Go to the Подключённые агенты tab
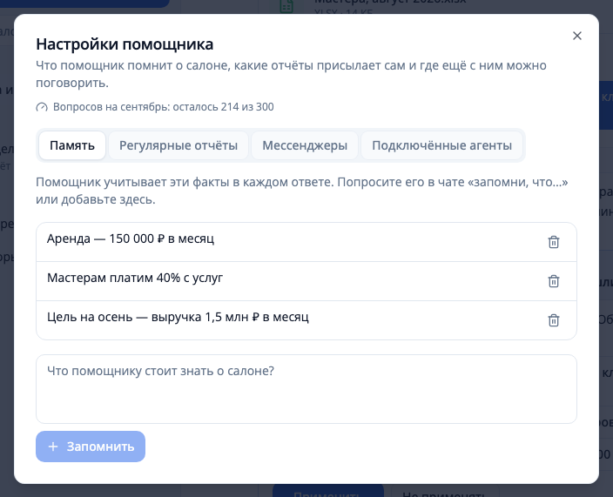The height and width of the screenshot is (497, 613). (441, 145)
